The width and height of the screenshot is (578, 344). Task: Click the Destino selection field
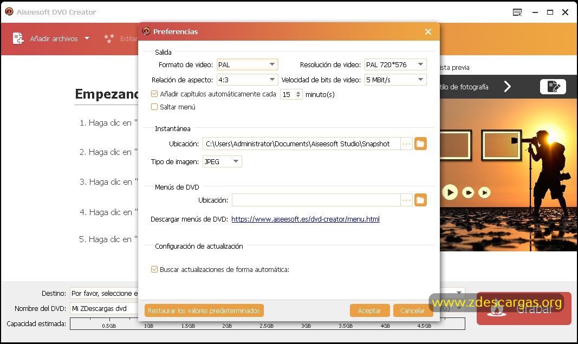tap(104, 293)
